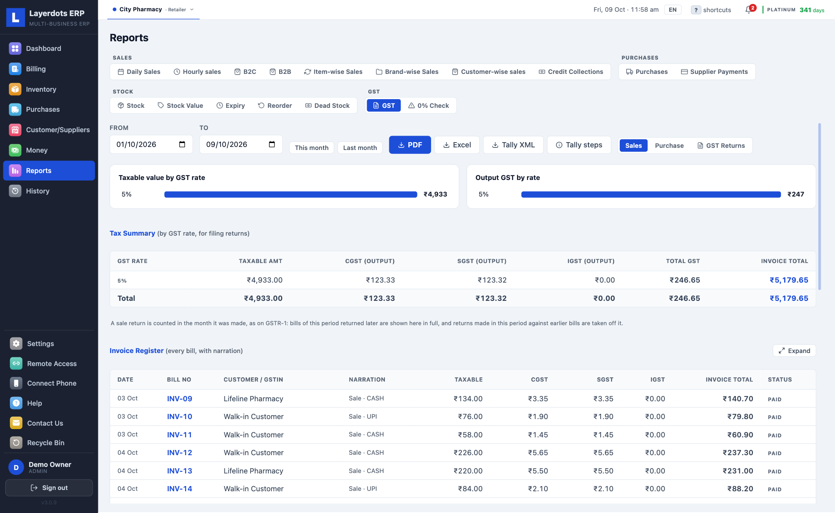Select the Last month date preset
835x513 pixels.
pos(360,148)
